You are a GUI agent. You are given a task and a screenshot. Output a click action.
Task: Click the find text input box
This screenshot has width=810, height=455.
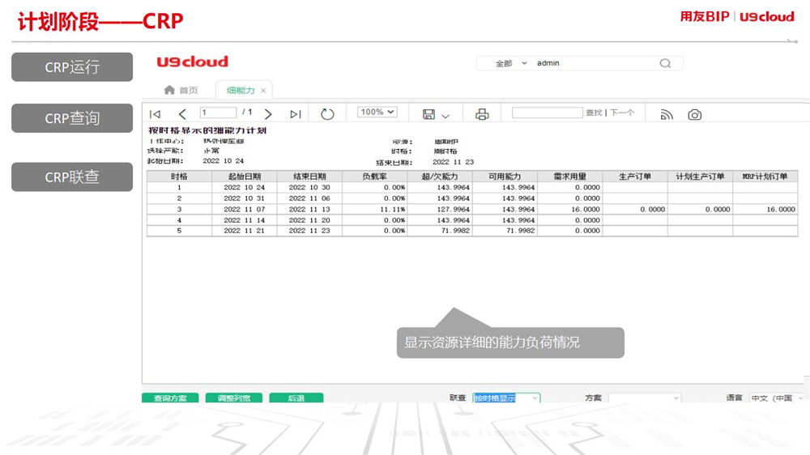[x=547, y=113]
